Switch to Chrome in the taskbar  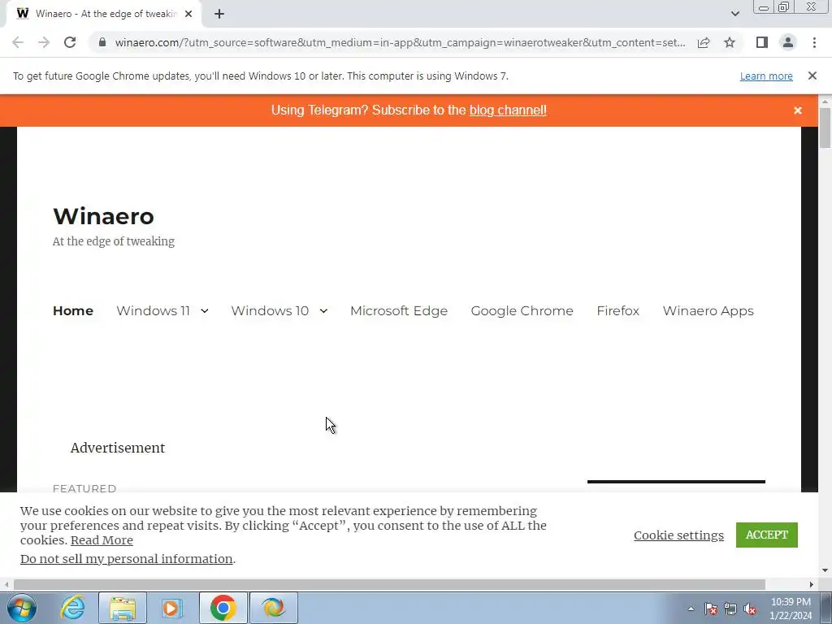tap(223, 608)
